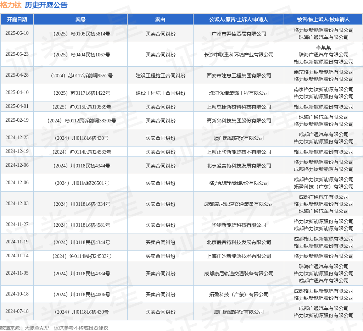Select the date 2025-04-01
The width and height of the screenshot is (363, 331).
[x=17, y=106]
